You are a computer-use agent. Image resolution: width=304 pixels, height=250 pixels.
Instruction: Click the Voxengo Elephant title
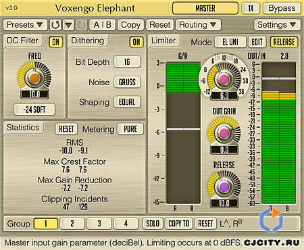coord(95,8)
